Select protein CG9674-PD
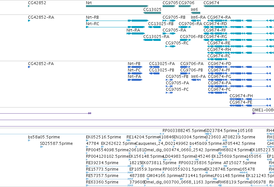 [x=240, y=67]
